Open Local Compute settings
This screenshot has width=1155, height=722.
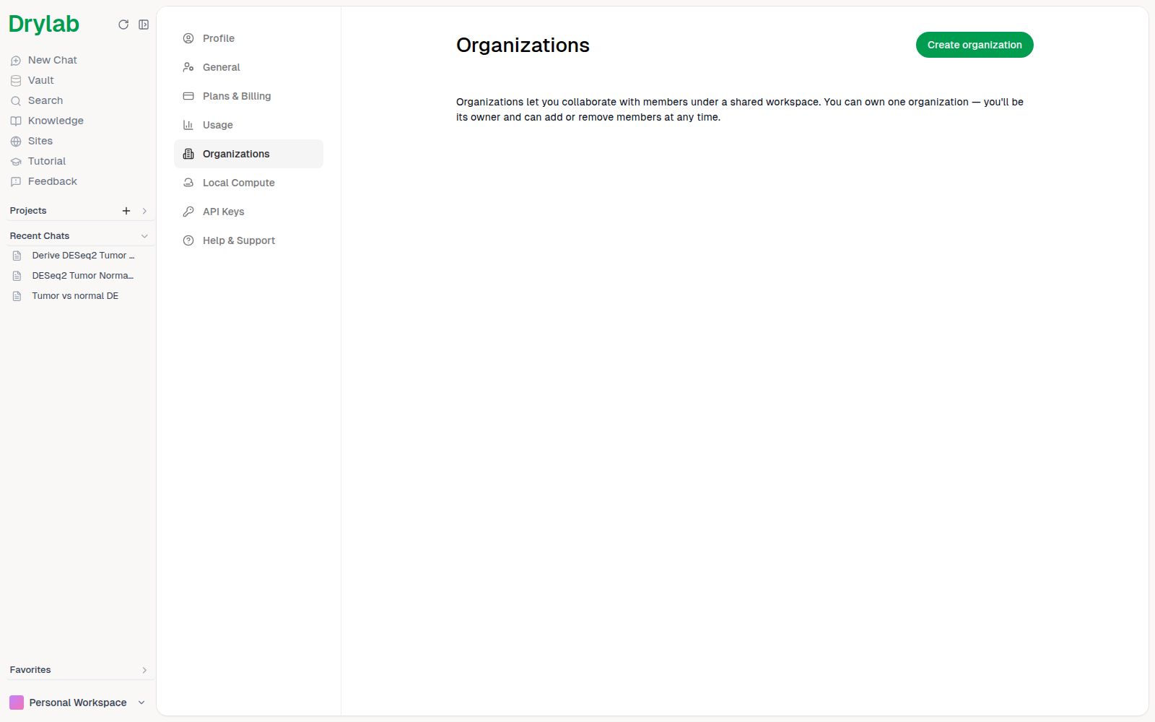[x=248, y=183]
